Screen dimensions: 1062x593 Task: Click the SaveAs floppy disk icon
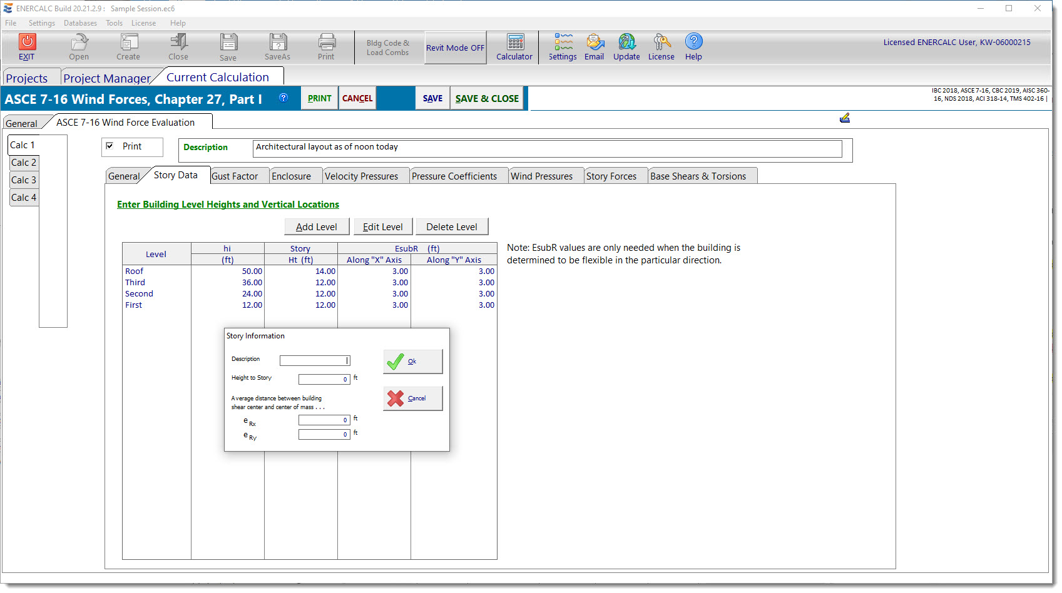(277, 42)
